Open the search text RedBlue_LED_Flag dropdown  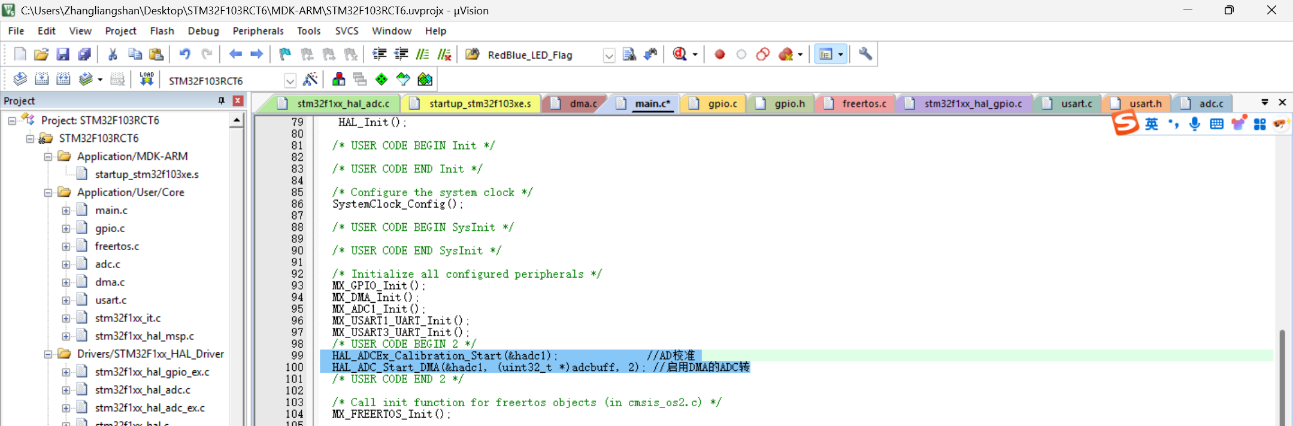(x=609, y=56)
